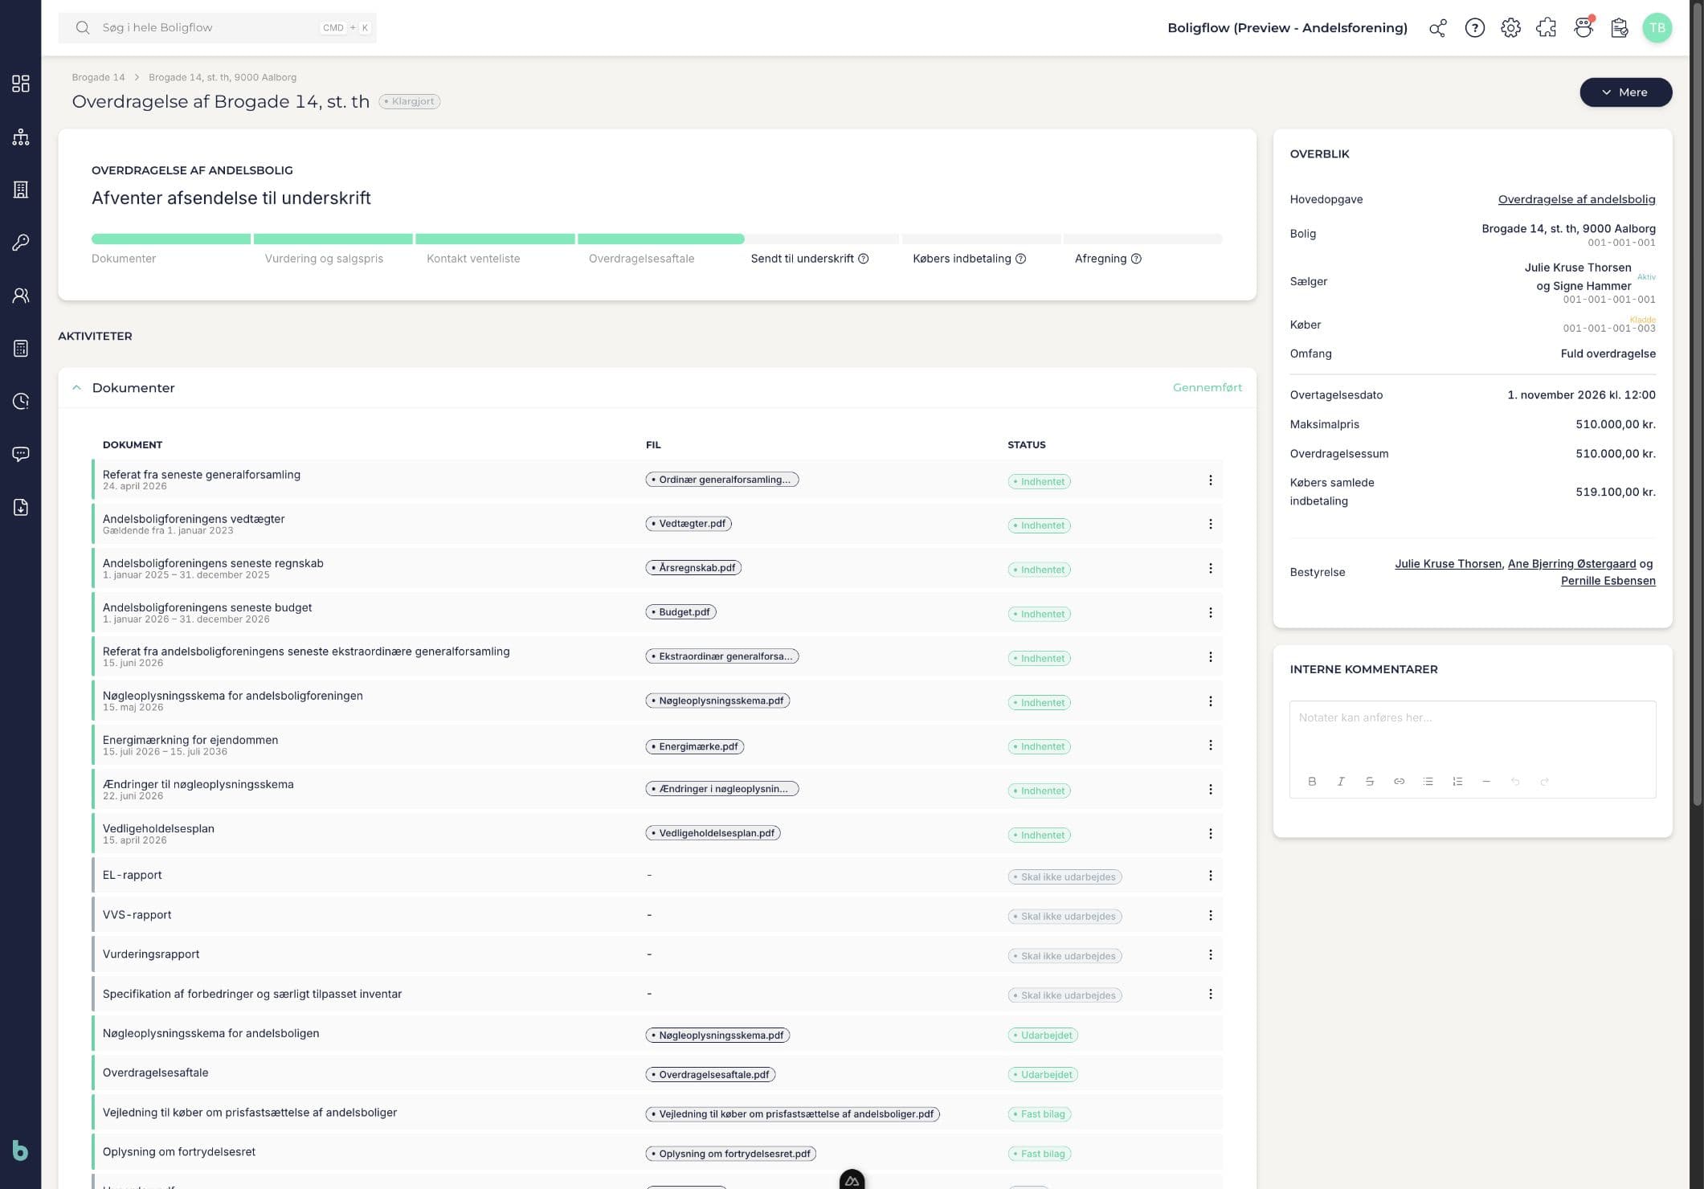Screen dimensions: 1704x1189
Task: Open the people icon in sidebar
Action: 21,296
